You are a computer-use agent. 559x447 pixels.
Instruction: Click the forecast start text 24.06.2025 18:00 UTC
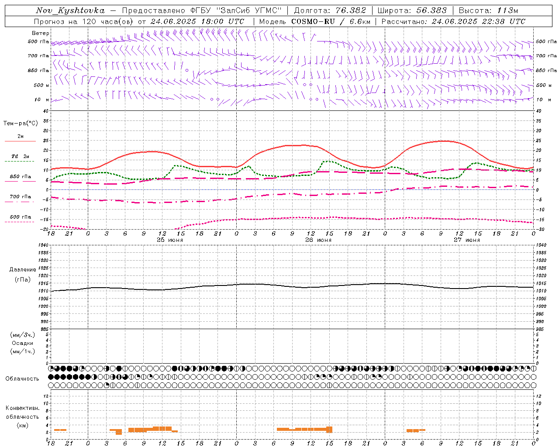pyautogui.click(x=197, y=21)
